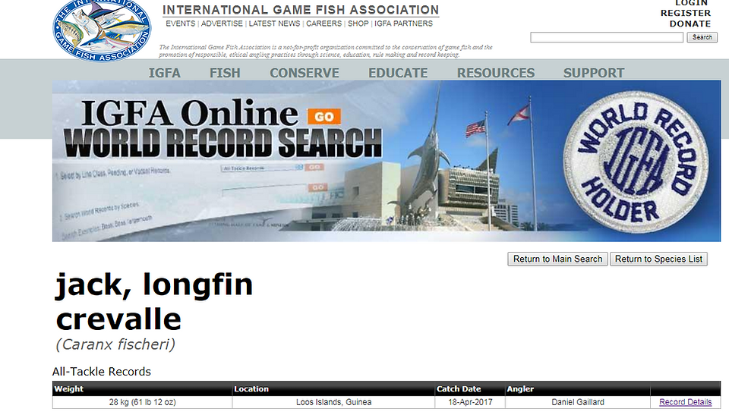Open the EVENTS link
Image resolution: width=729 pixels, height=418 pixels.
(x=181, y=24)
